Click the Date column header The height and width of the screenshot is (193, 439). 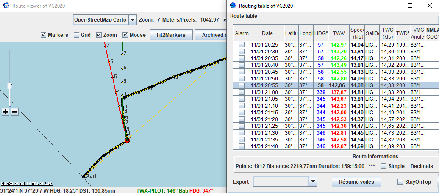click(x=267, y=33)
